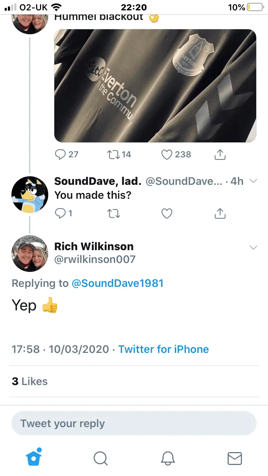Like SoundDave's "You made this?" tweet
This screenshot has height=476, width=268.
167,213
